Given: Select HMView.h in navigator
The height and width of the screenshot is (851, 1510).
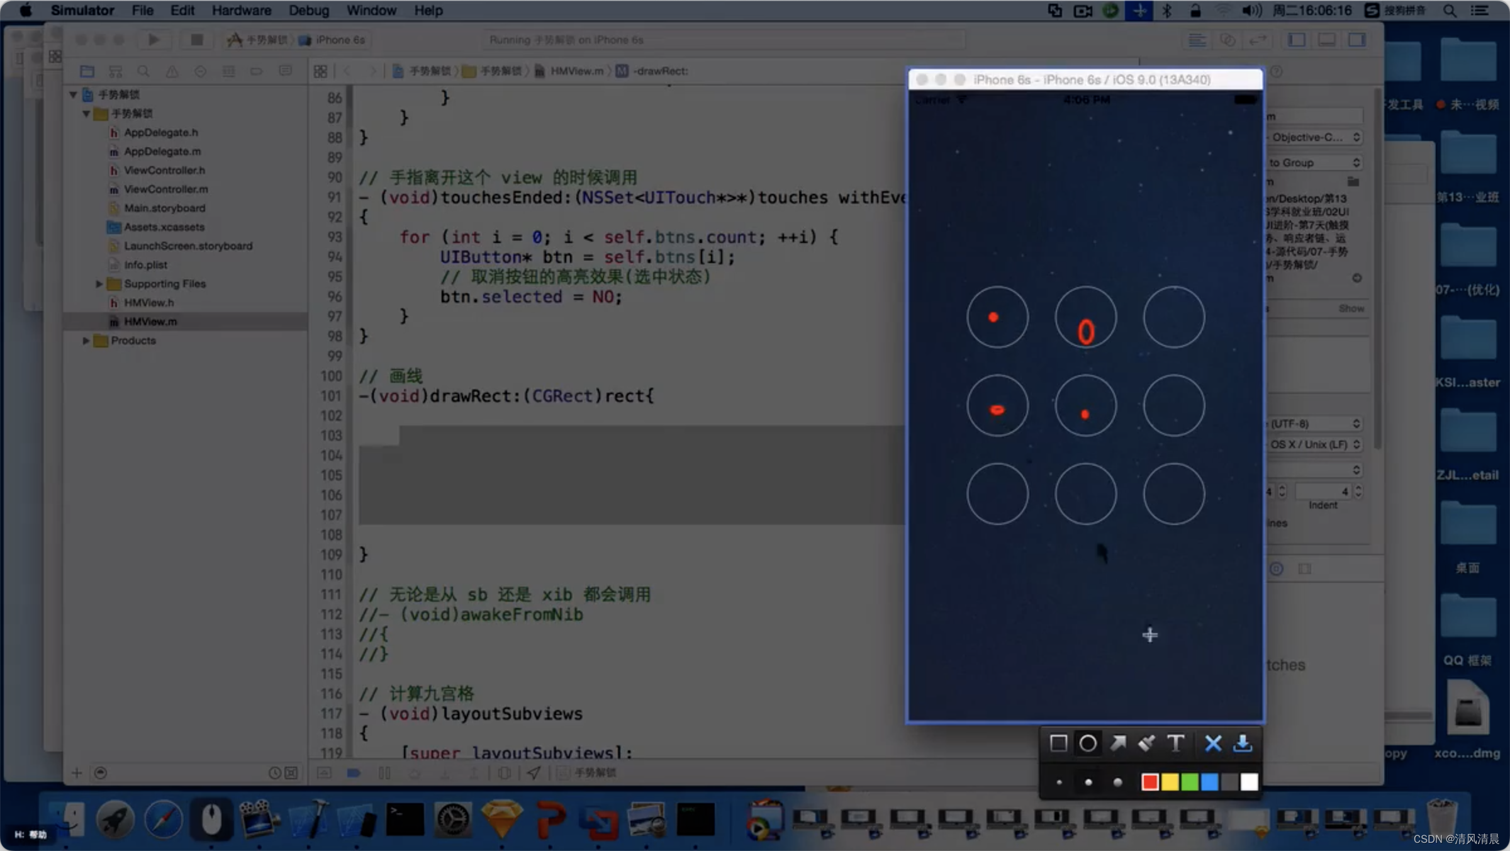Looking at the screenshot, I should tap(148, 303).
